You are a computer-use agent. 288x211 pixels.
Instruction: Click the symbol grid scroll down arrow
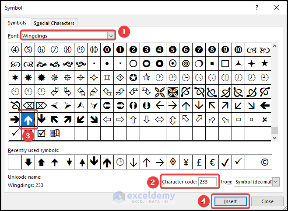pos(274,138)
